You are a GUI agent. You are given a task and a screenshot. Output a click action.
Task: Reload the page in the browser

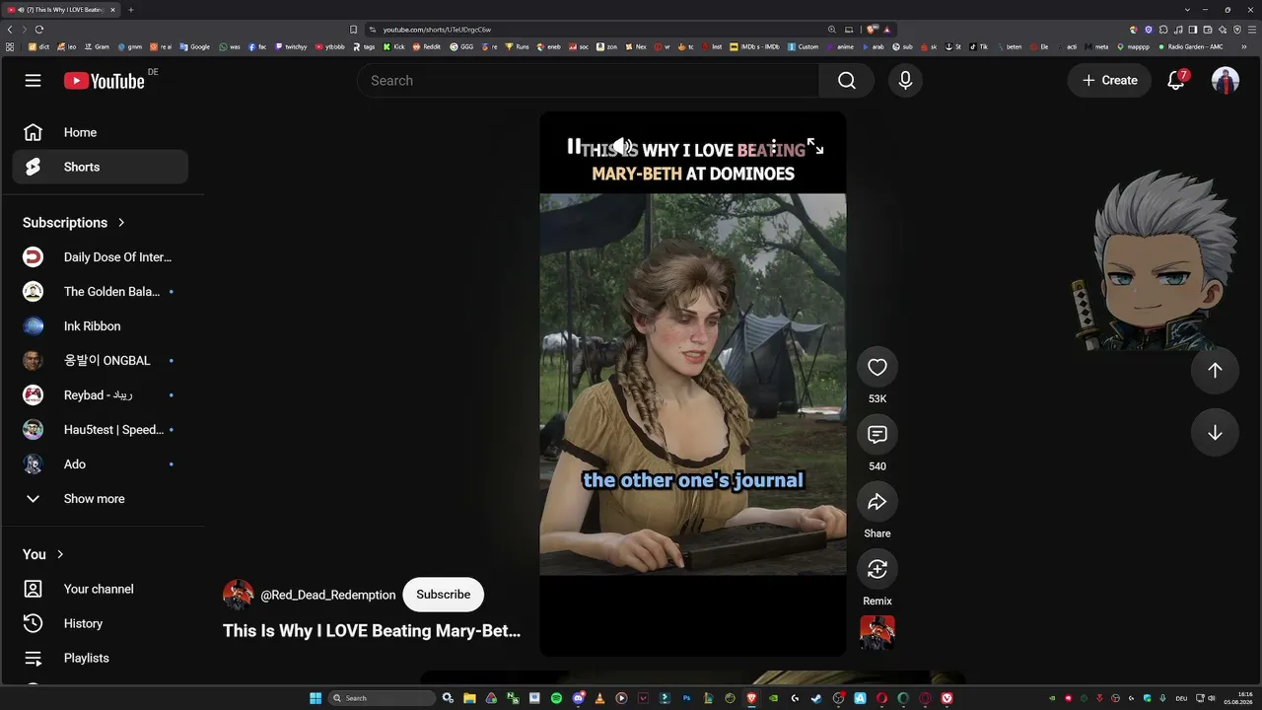click(x=39, y=30)
